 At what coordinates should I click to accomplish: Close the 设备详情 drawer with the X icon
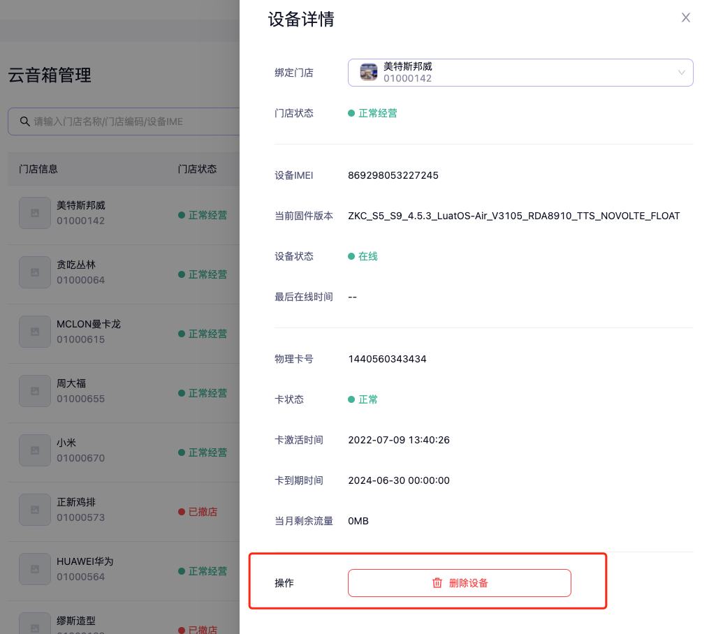pyautogui.click(x=685, y=18)
